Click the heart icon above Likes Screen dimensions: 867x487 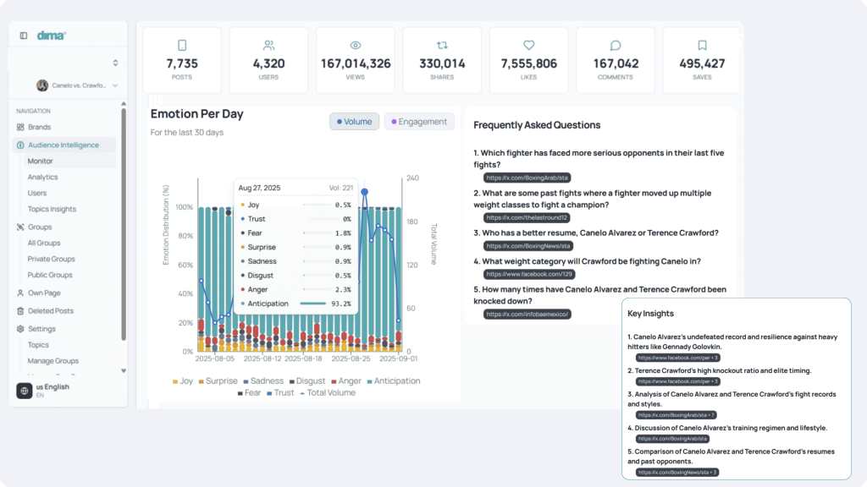[x=528, y=46]
